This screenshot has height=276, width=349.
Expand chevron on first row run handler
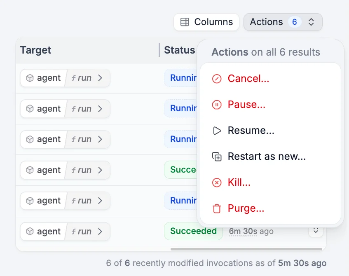click(x=100, y=78)
